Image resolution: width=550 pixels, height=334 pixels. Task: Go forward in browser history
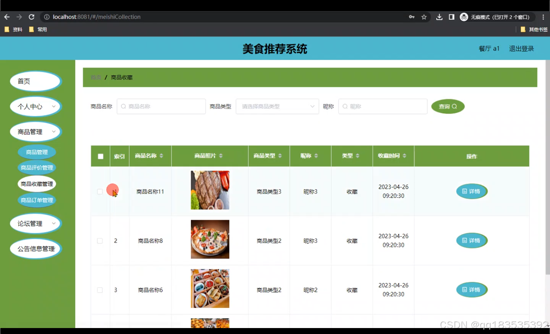19,17
